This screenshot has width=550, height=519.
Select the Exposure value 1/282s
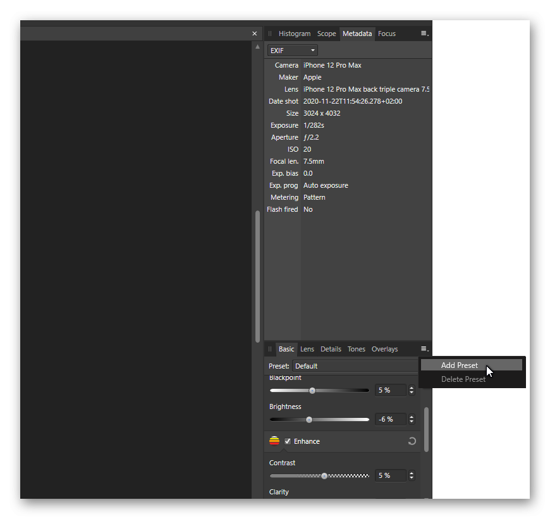click(314, 125)
